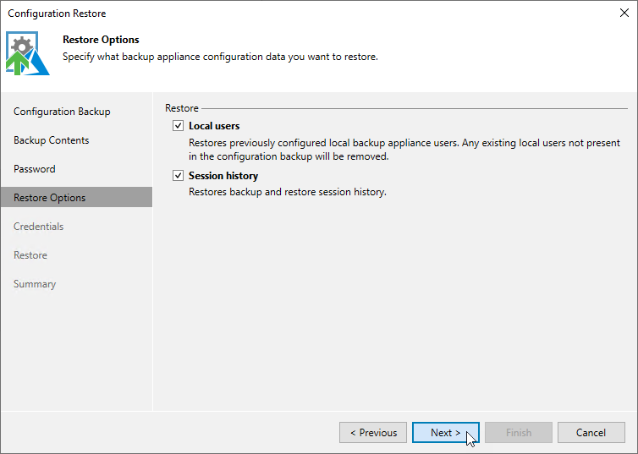Go to the Configuration Backup step
The width and height of the screenshot is (638, 454).
tap(62, 112)
